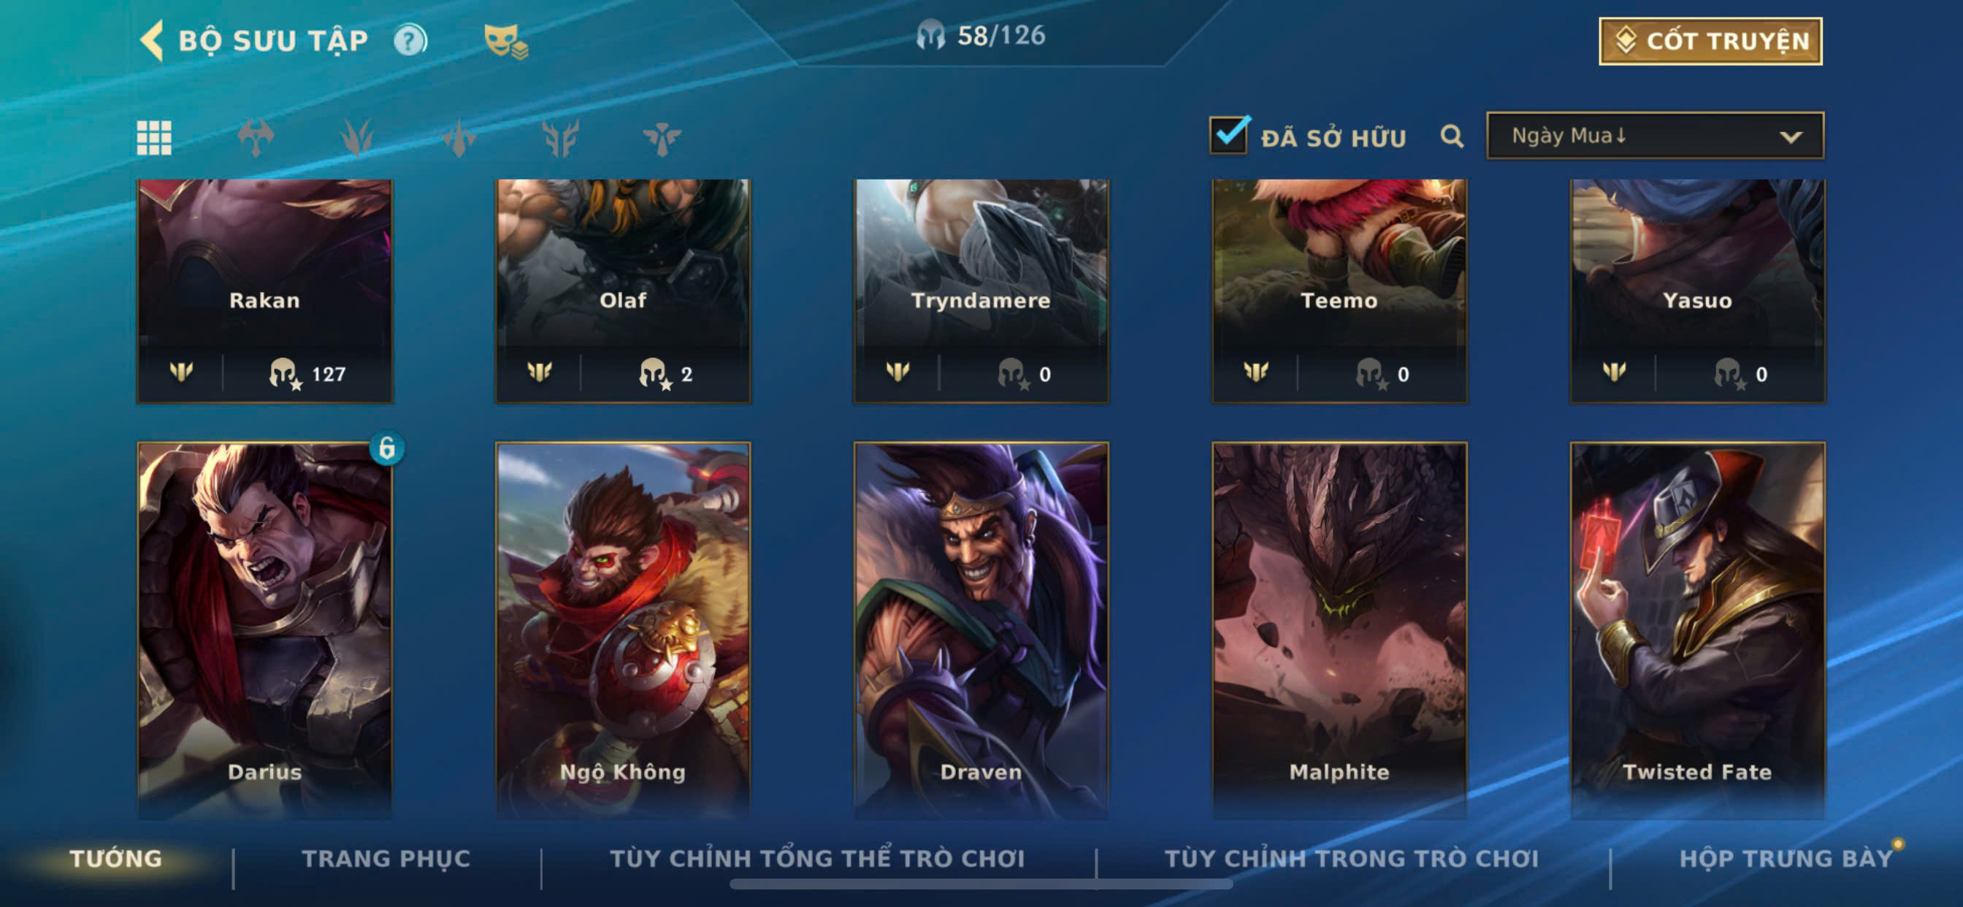Click the horizontal scrollbar at the bottom
Image resolution: width=1963 pixels, height=907 pixels.
pyautogui.click(x=981, y=884)
